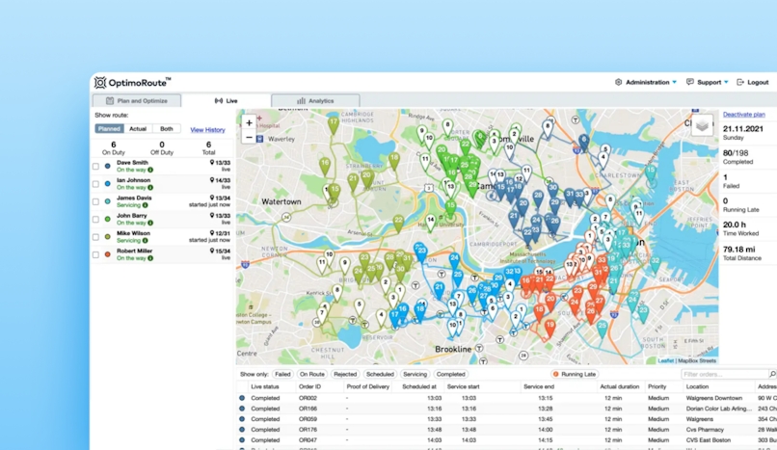Viewport: 777px width, 450px height.
Task: Open the map layers selector
Action: coord(702,125)
